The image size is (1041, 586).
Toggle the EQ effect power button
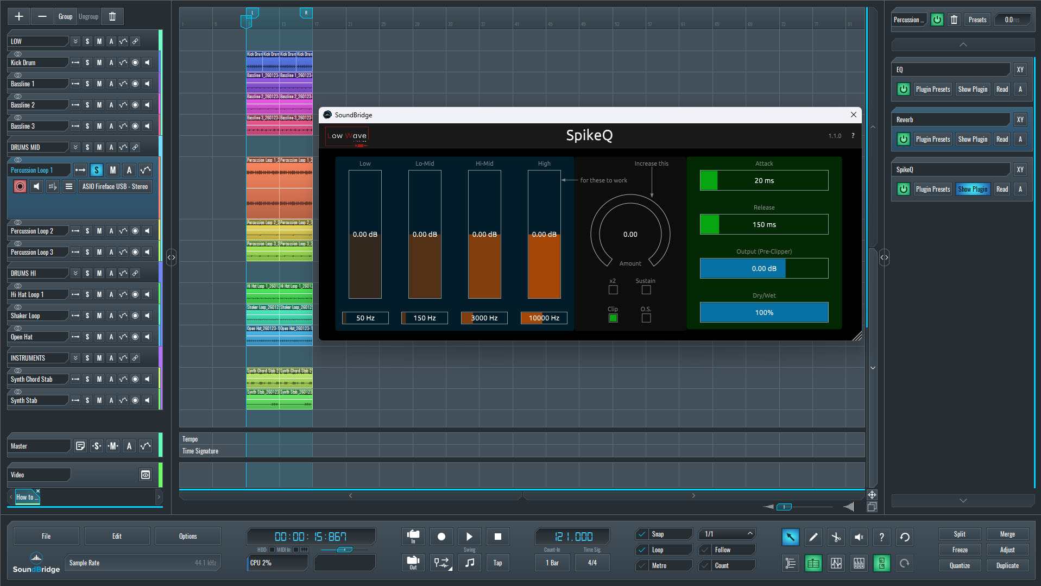(903, 89)
